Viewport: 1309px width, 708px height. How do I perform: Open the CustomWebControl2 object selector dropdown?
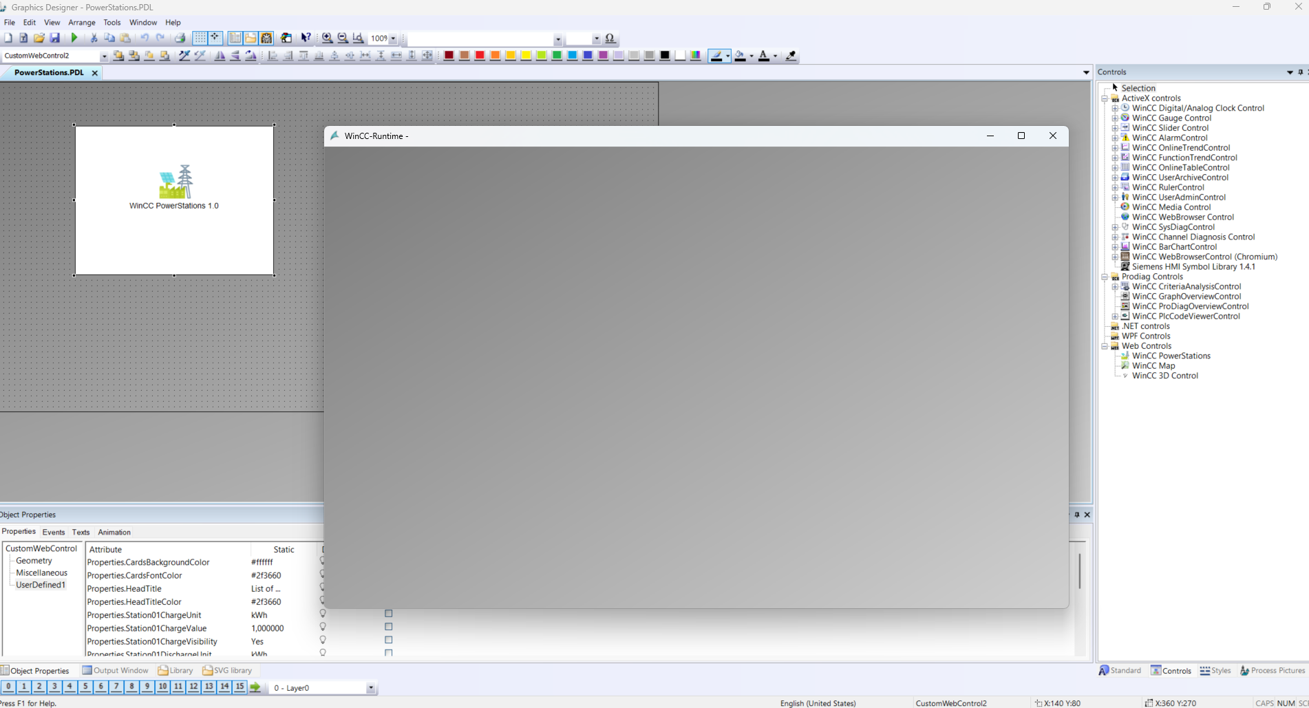pyautogui.click(x=104, y=56)
